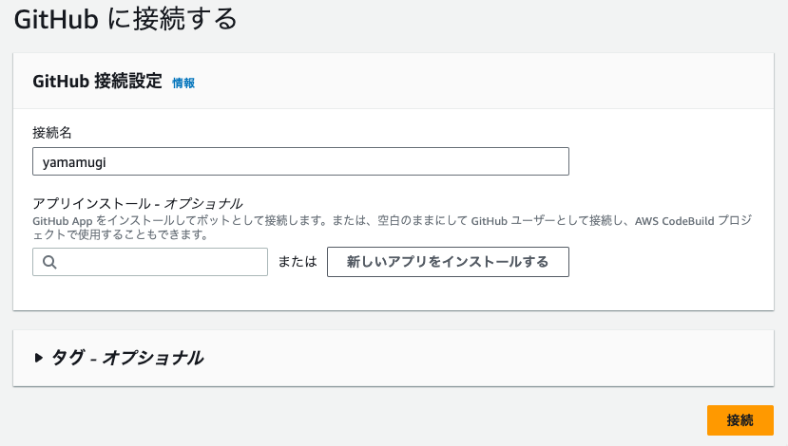This screenshot has width=788, height=446.
Task: Click the GitHub に接続する page title
Action: tap(125, 19)
